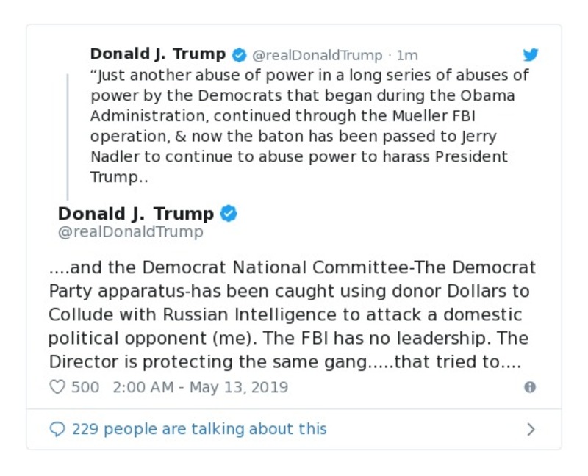Viewport: 588px width, 476px height.
Task: Click the speech bubble conversation icon
Action: tap(57, 429)
